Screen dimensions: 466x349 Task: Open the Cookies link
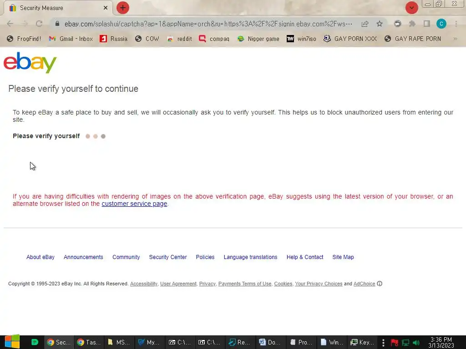pos(283,284)
